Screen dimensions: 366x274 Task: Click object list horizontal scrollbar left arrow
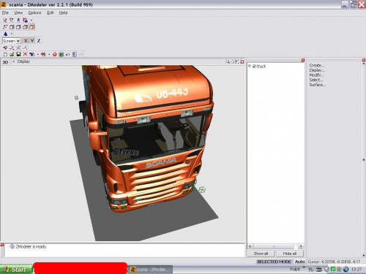coord(250,246)
